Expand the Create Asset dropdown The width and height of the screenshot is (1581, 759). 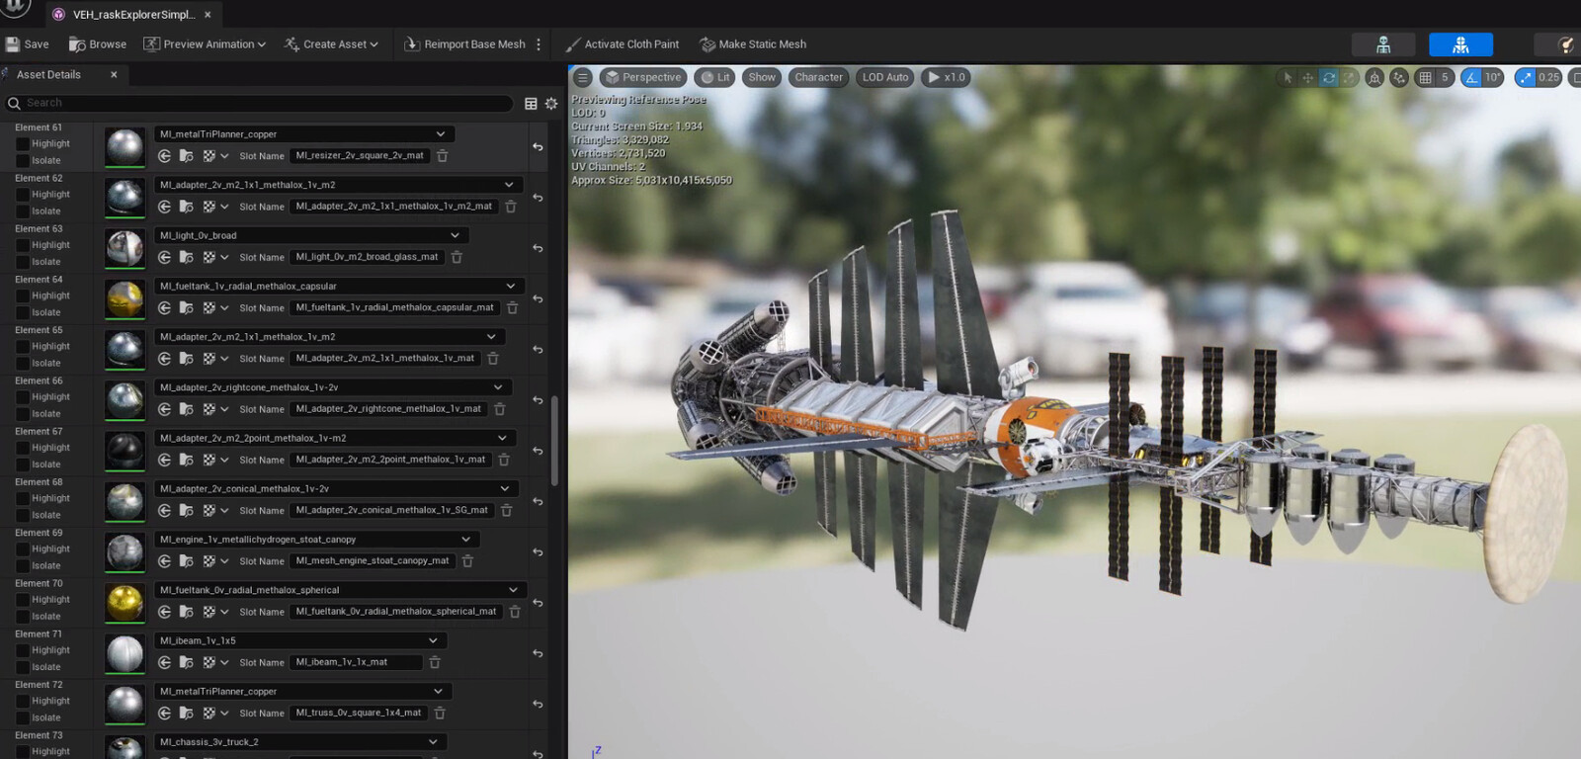pos(331,44)
